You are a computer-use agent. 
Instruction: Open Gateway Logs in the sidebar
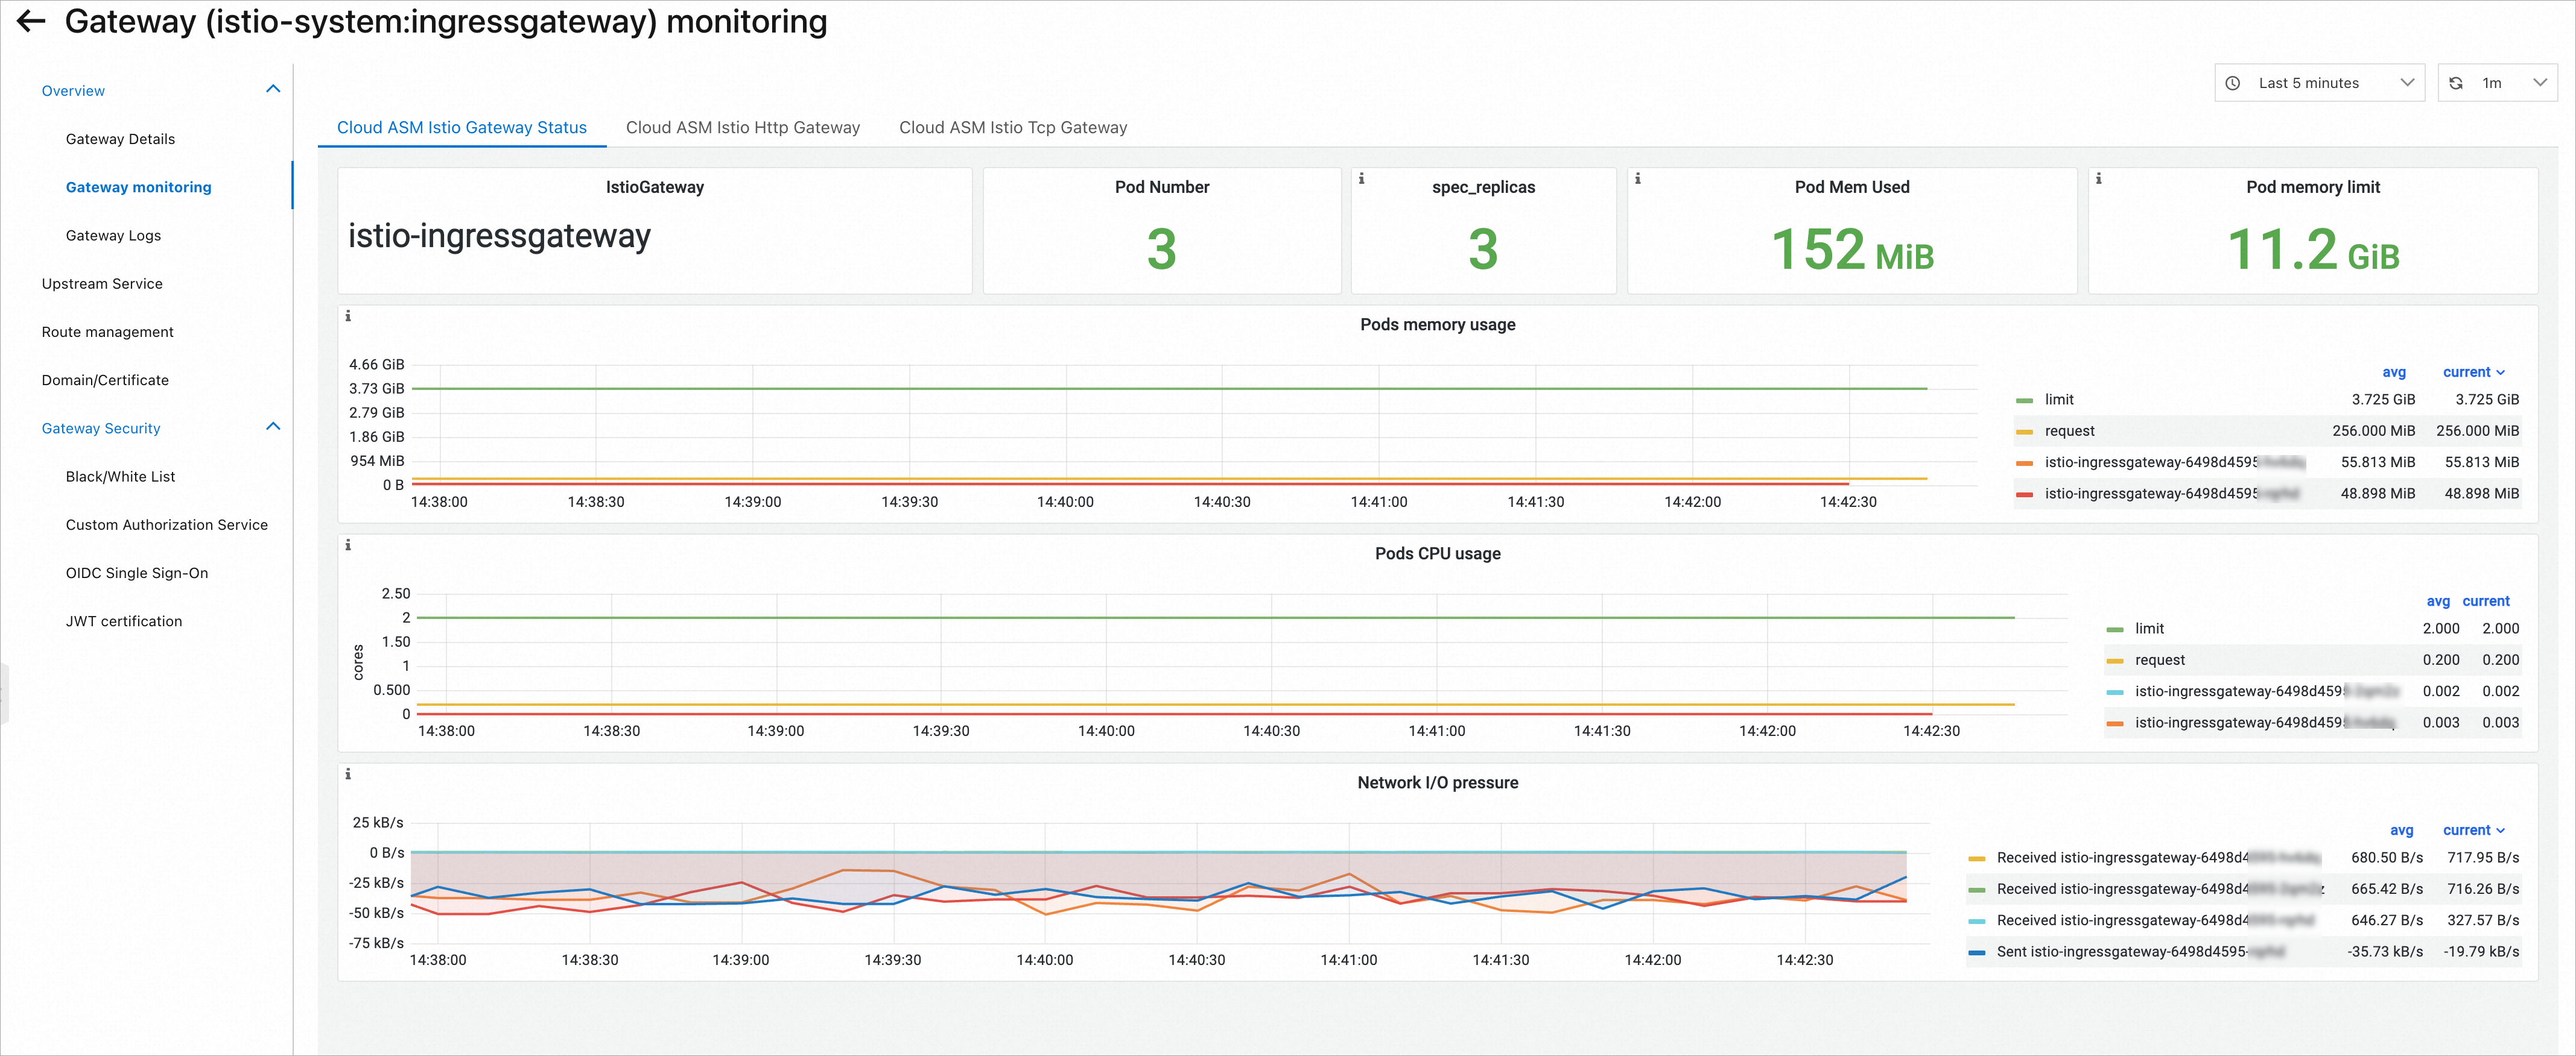tap(113, 235)
